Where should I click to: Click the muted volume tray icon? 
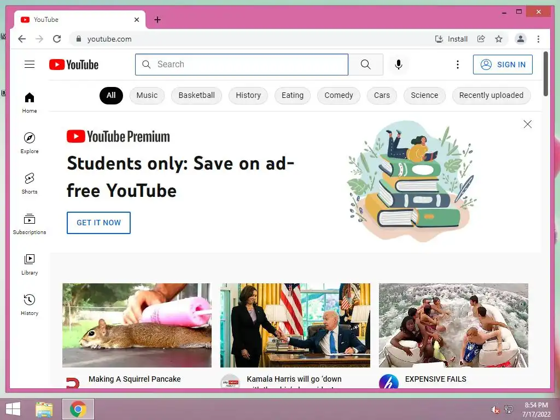(495, 410)
